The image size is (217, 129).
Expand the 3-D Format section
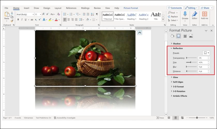[177, 86]
